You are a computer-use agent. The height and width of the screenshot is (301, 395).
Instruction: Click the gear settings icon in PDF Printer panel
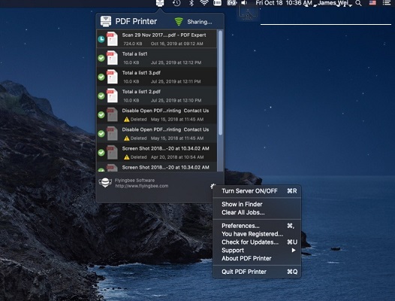coord(213,187)
